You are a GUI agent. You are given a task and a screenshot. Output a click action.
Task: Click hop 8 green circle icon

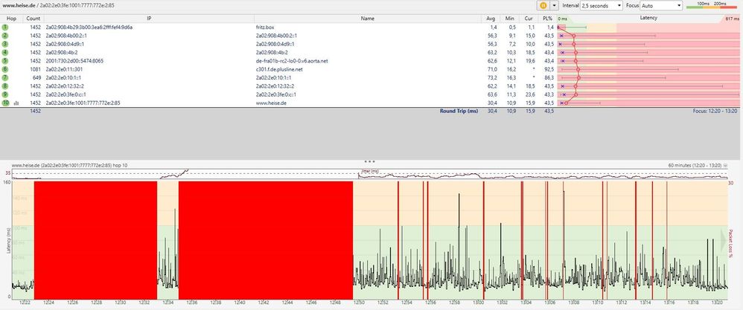tap(5, 86)
